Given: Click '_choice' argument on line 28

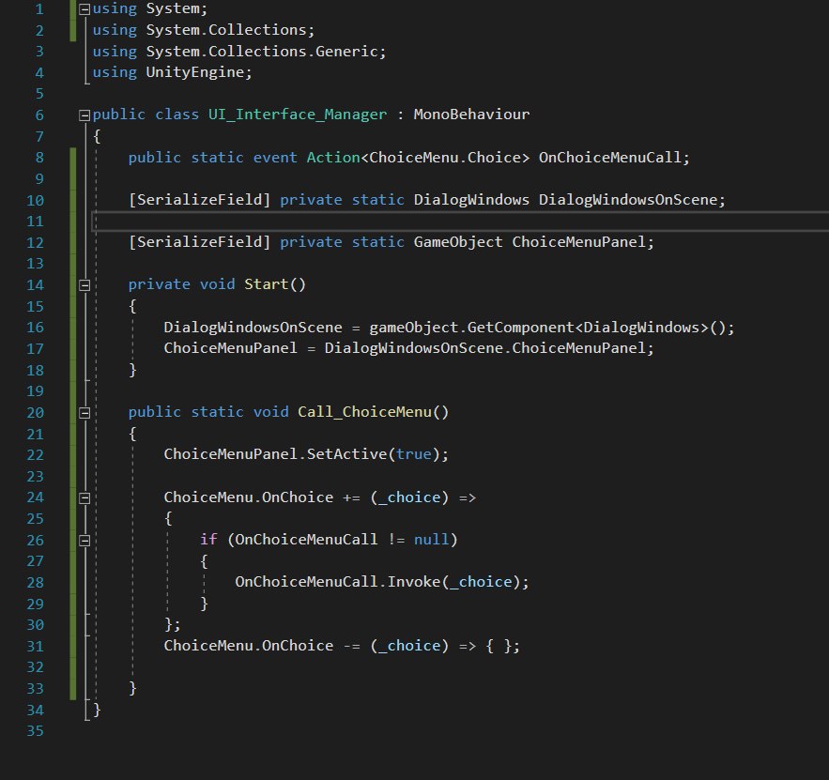Looking at the screenshot, I should (x=481, y=582).
